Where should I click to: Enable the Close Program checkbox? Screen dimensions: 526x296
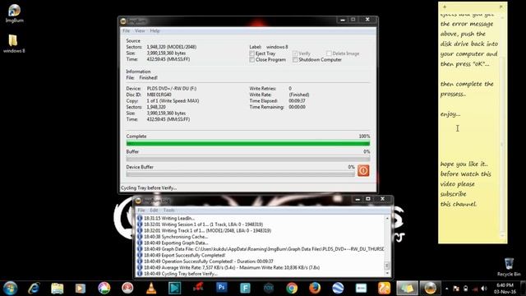(x=252, y=60)
